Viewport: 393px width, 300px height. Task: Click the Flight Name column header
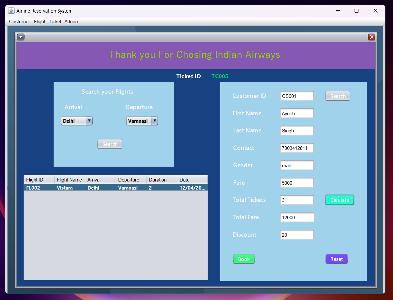[69, 180]
